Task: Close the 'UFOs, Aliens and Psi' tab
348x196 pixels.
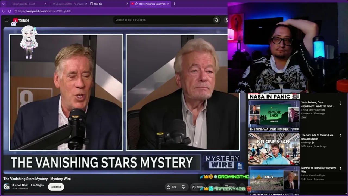Action: pos(86,4)
